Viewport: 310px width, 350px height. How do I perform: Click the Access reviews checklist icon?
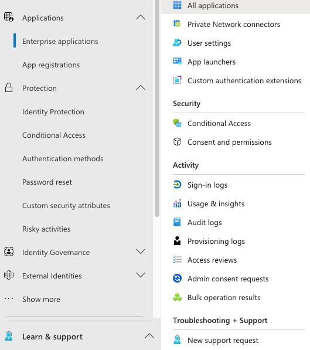[177, 259]
